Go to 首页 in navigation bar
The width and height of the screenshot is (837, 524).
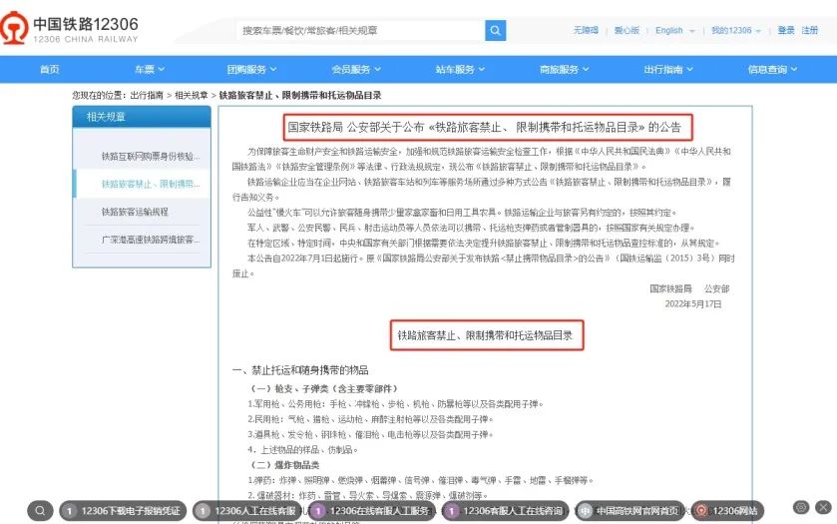coord(49,69)
